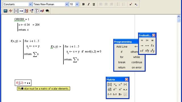The height and width of the screenshot is (102, 182).
Task: Click the mod(x,2) = 0 condition
Action: pos(93,52)
